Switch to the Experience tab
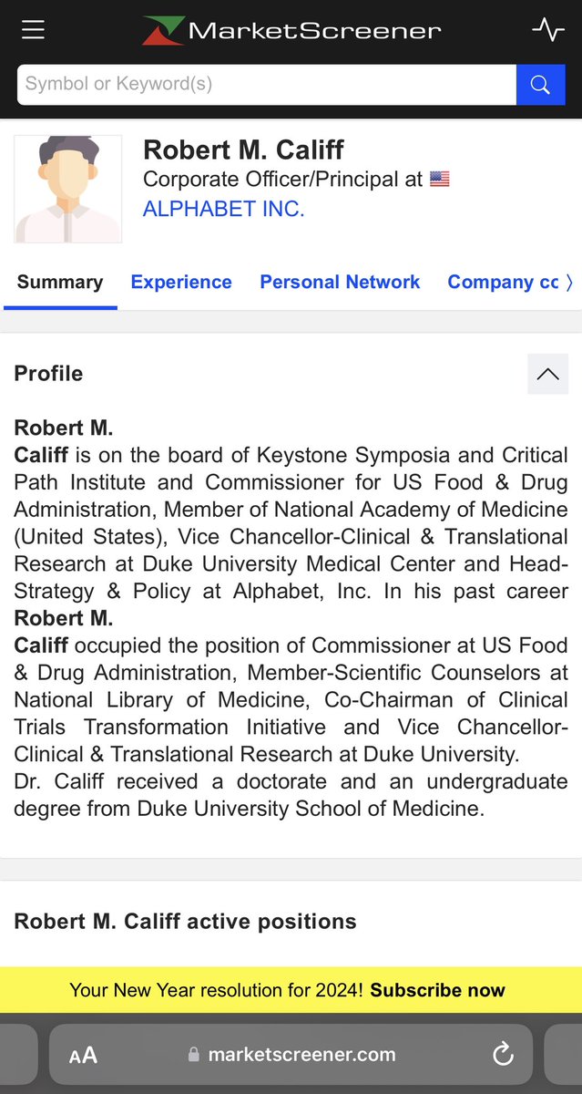This screenshot has height=1094, width=582. pos(181,283)
